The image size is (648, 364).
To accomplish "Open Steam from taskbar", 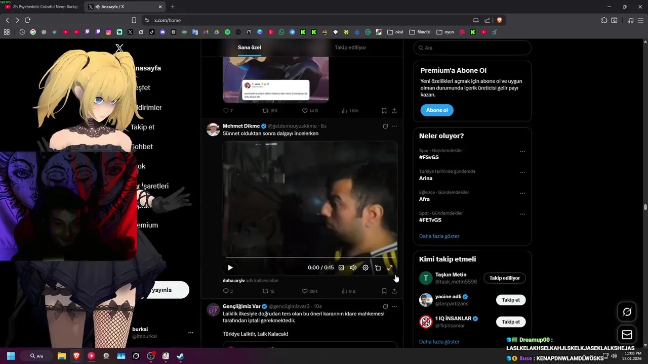I will 180,356.
